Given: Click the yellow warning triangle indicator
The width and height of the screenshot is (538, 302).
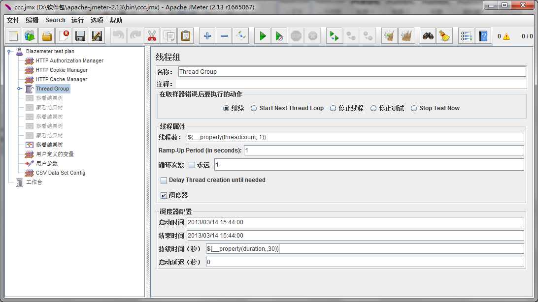Looking at the screenshot, I should (x=506, y=36).
